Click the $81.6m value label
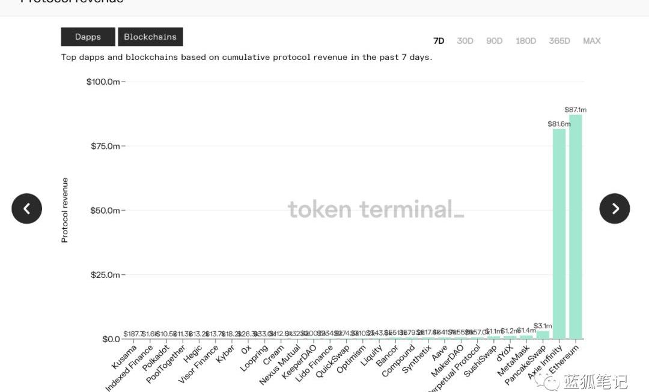Image resolution: width=649 pixels, height=392 pixels. tap(558, 124)
